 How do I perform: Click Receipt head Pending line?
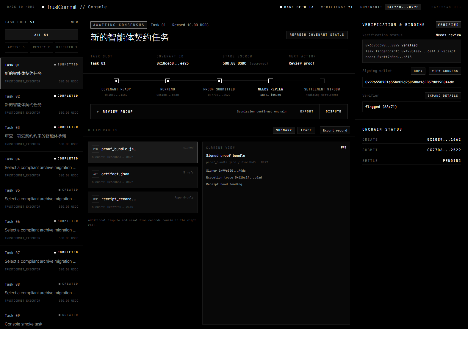224,184
